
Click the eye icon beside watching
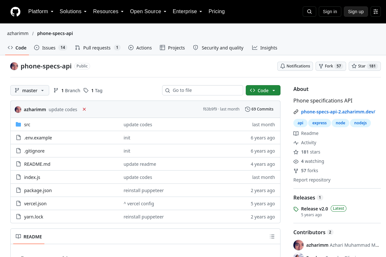click(x=296, y=161)
